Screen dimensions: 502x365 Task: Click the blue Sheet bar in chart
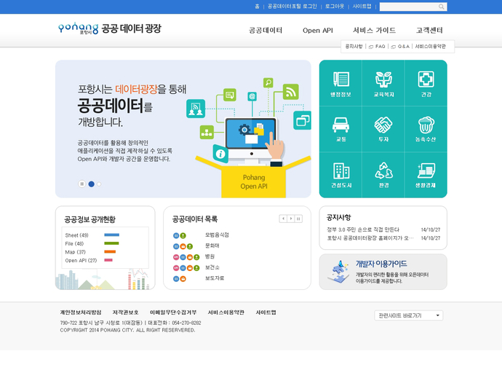coord(111,235)
